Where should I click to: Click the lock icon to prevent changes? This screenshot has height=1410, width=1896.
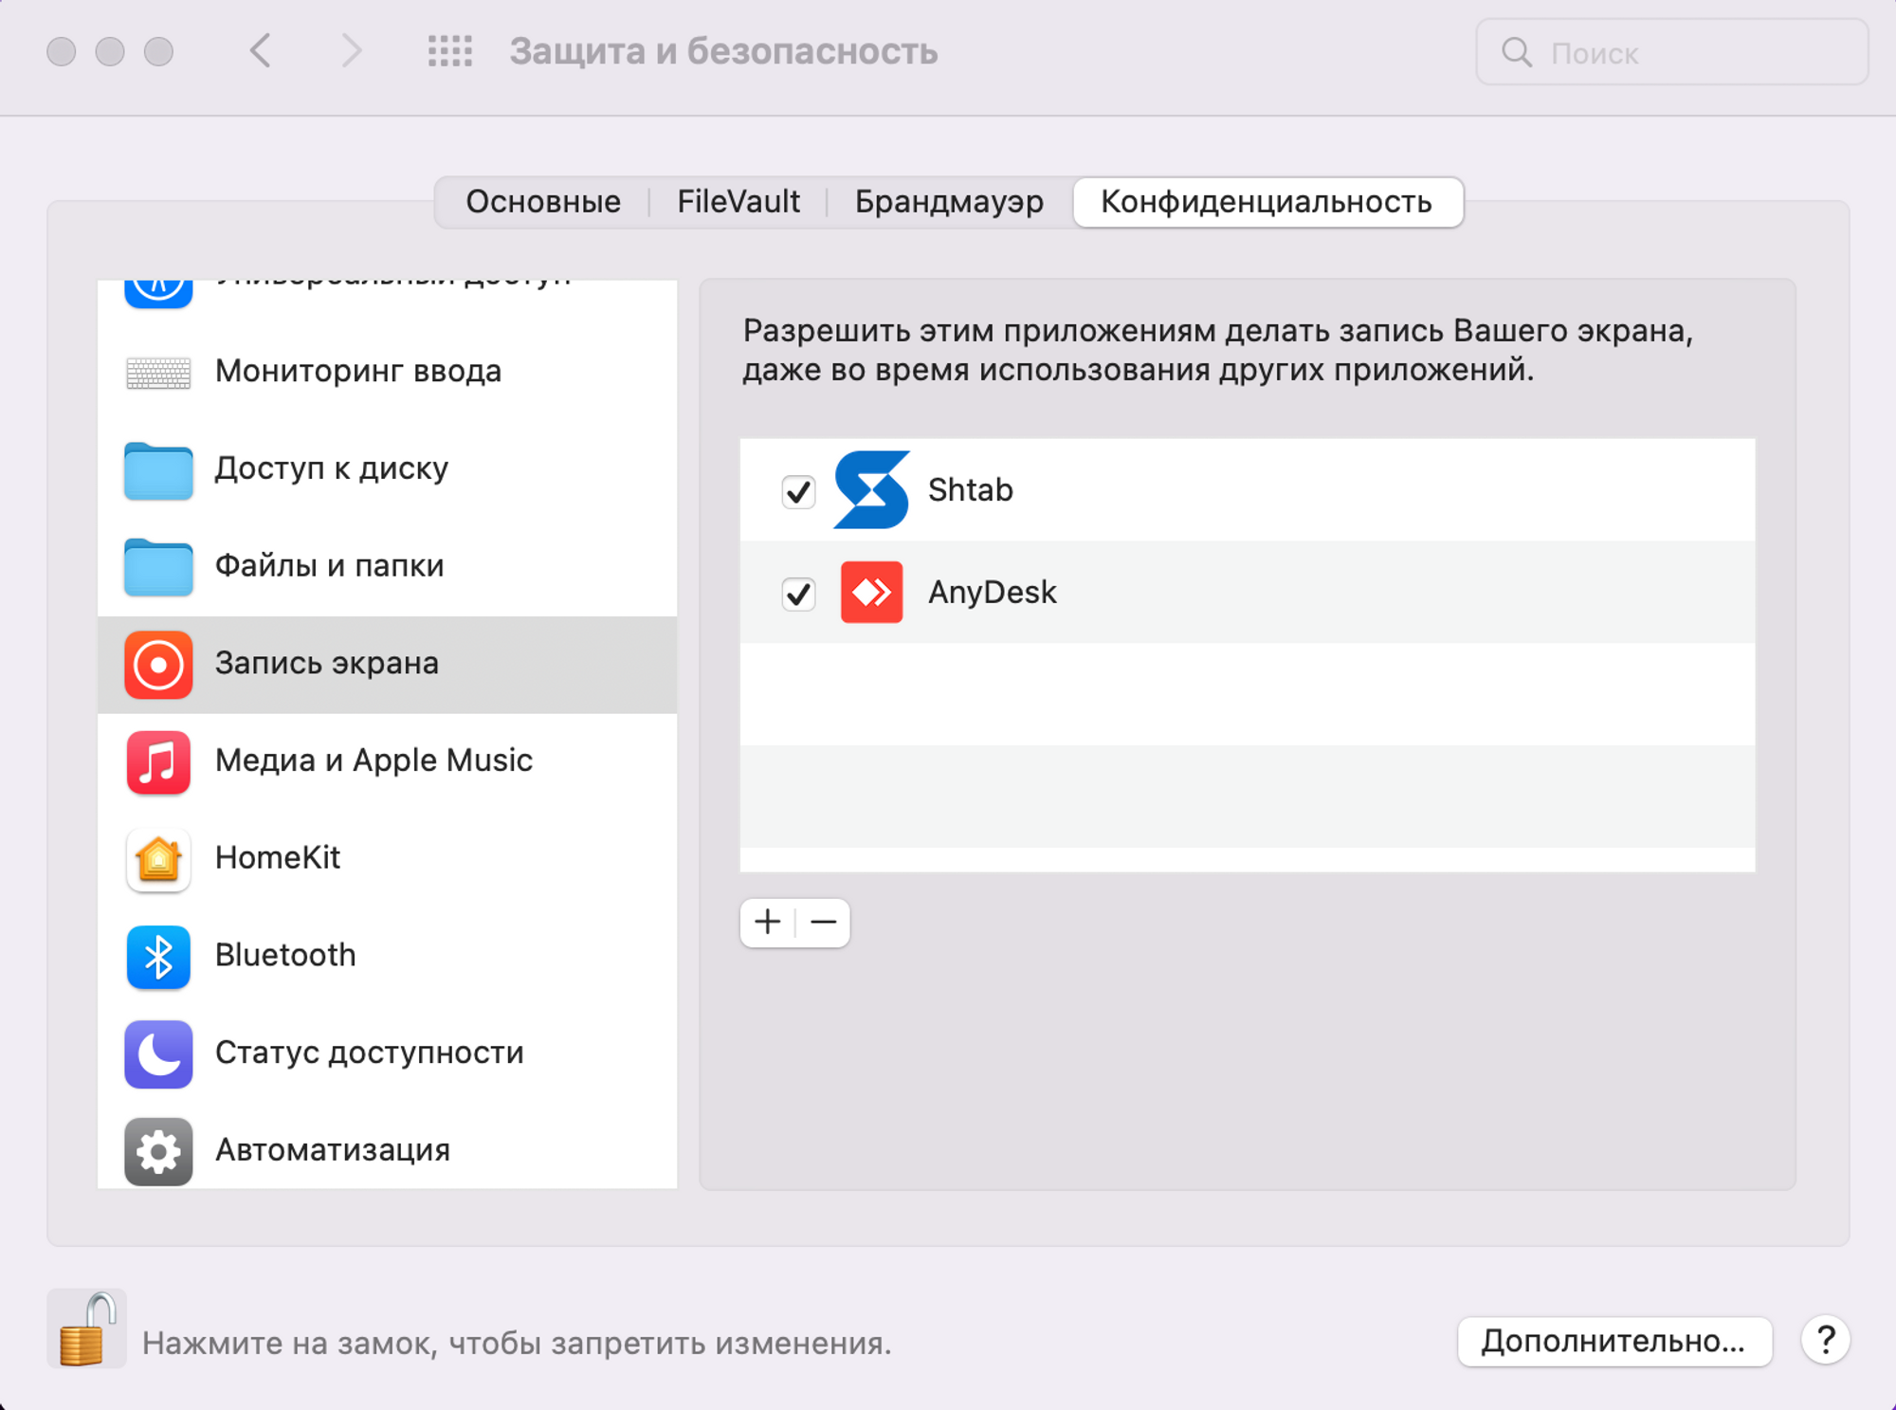[85, 1329]
